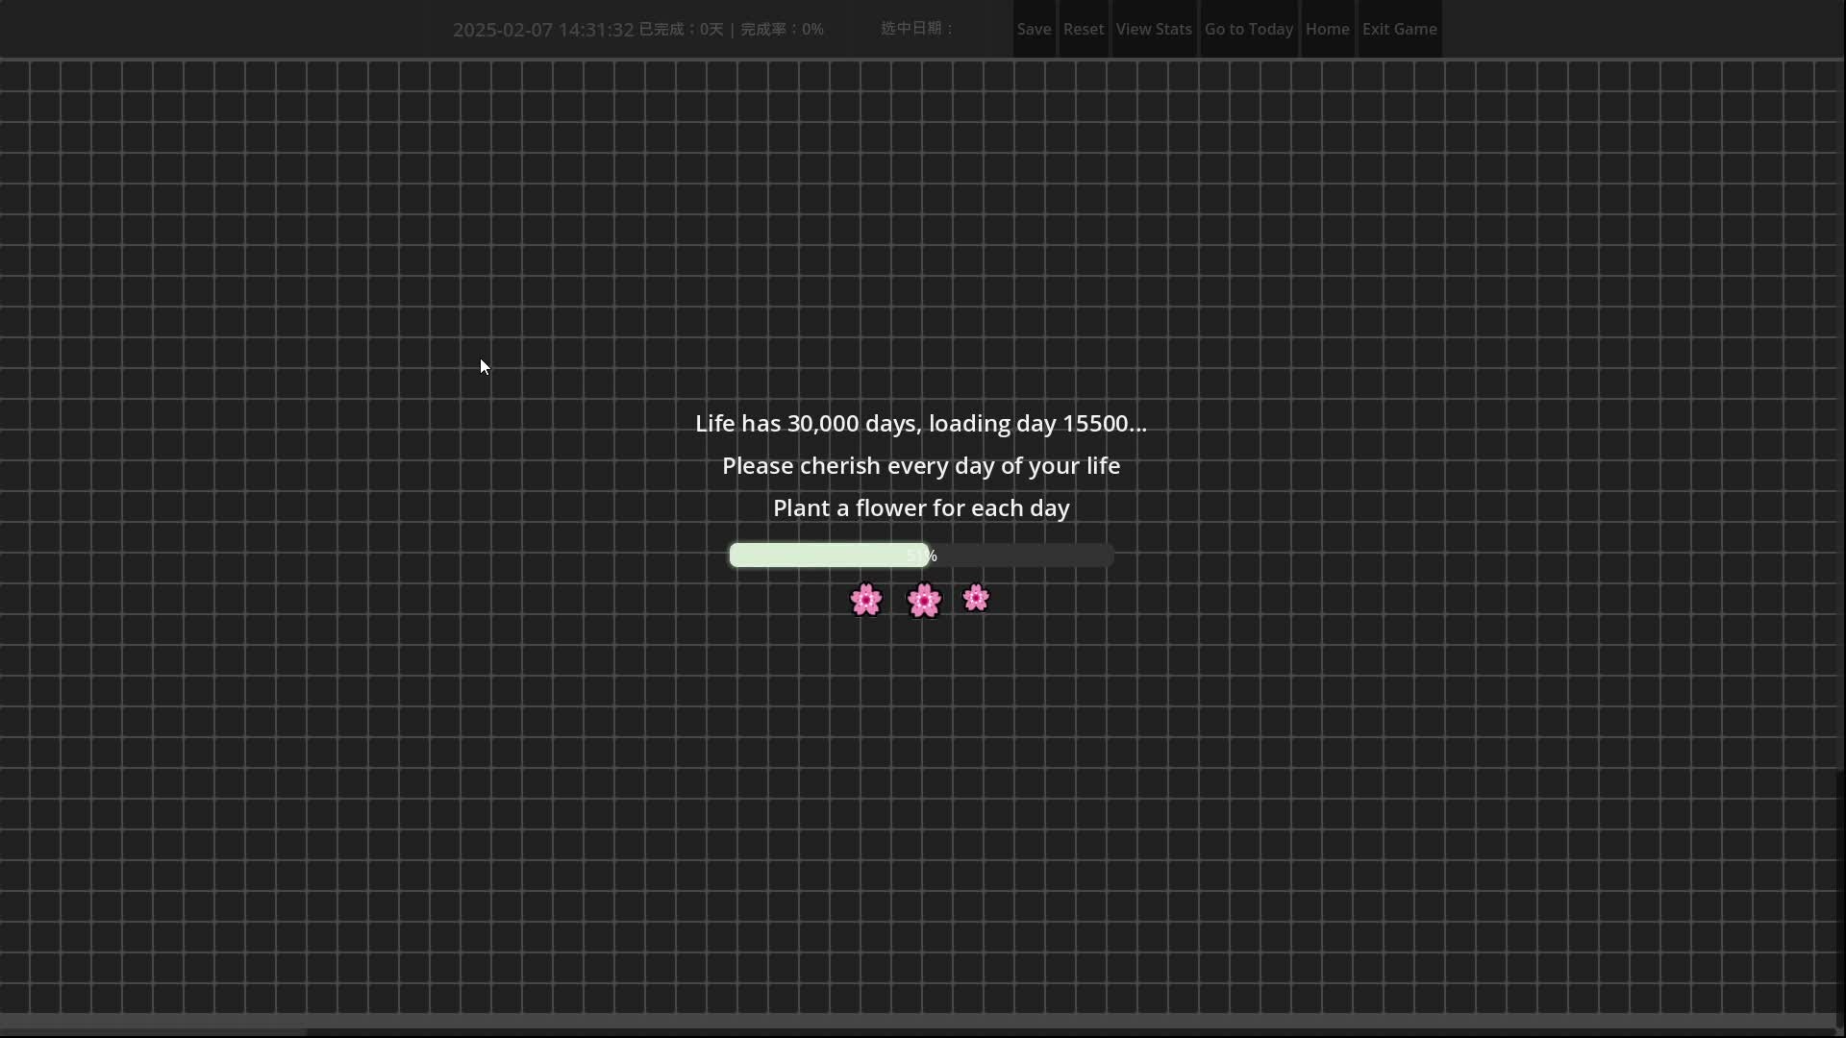The width and height of the screenshot is (1846, 1038).
Task: Click the horizontal scrollbar thumb at bottom
Action: click(154, 1032)
